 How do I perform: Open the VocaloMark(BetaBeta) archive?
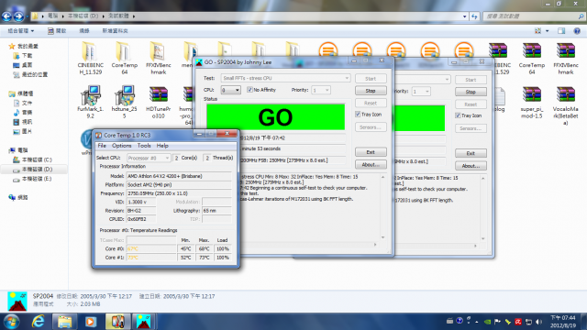pos(566,104)
